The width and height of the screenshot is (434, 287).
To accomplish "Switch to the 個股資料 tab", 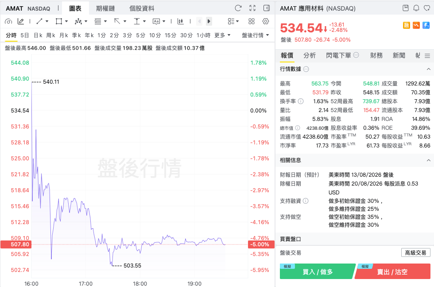I will point(142,8).
